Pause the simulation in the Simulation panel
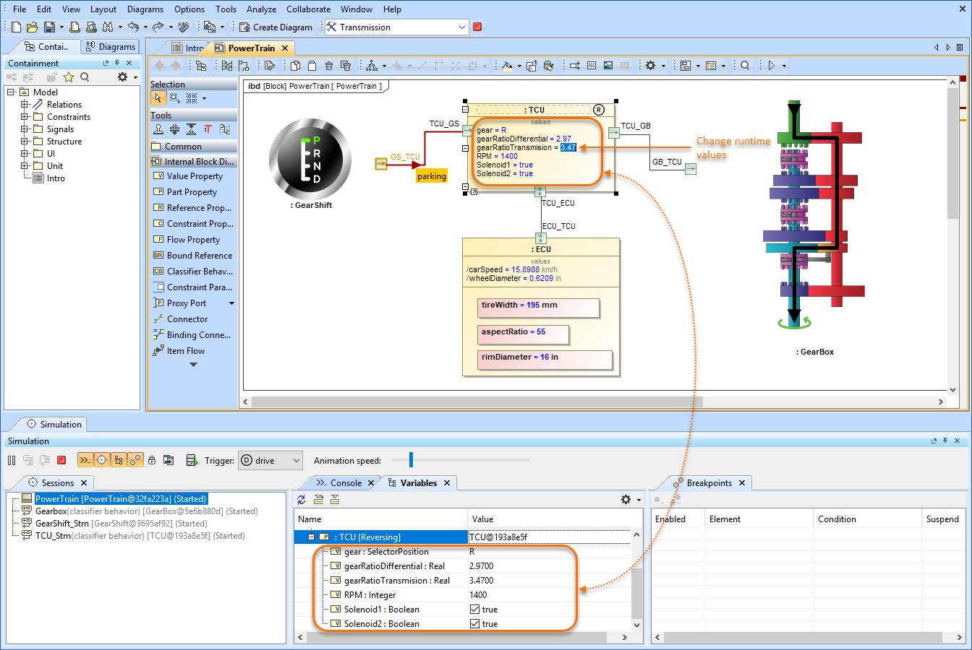 pyautogui.click(x=12, y=460)
